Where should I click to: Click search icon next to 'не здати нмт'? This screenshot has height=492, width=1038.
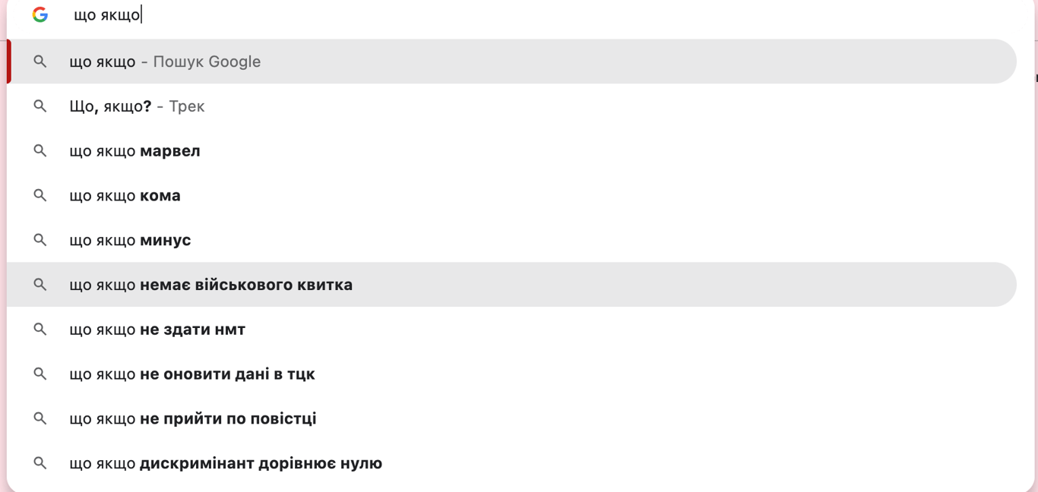coord(40,330)
